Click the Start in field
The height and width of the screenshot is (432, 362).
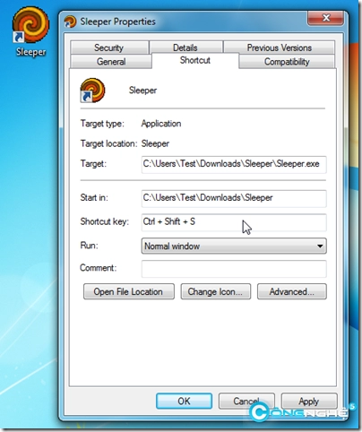(234, 198)
